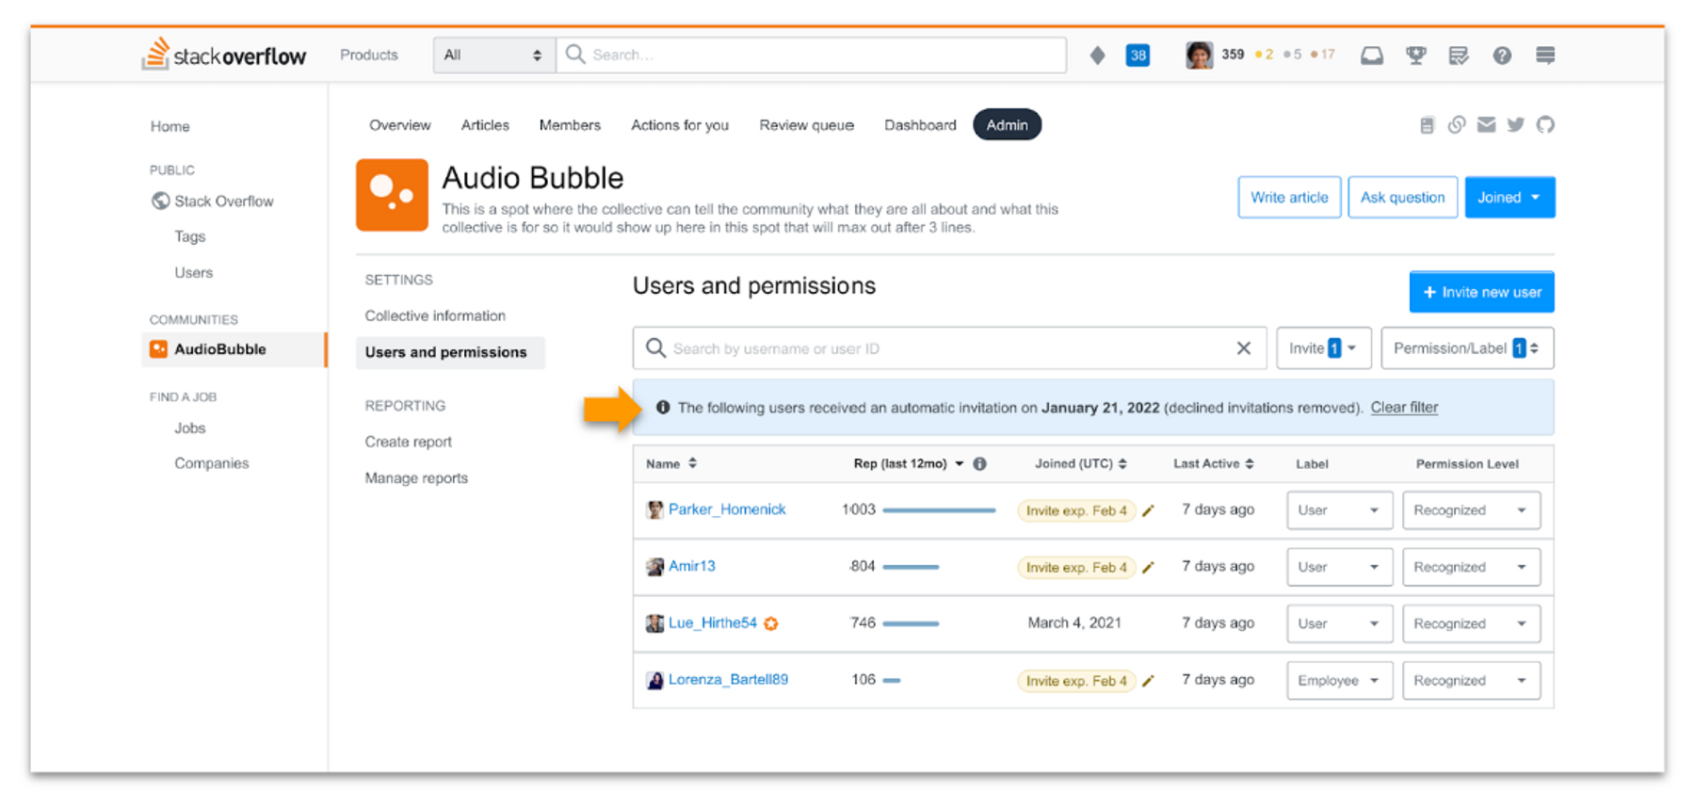Open Parker_Homenick User label dropdown
The width and height of the screenshot is (1695, 807).
1339,510
